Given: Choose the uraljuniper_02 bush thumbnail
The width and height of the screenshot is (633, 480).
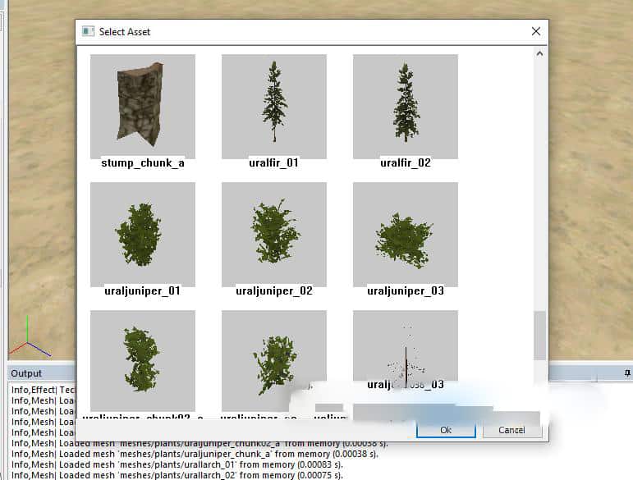Looking at the screenshot, I should [x=273, y=234].
